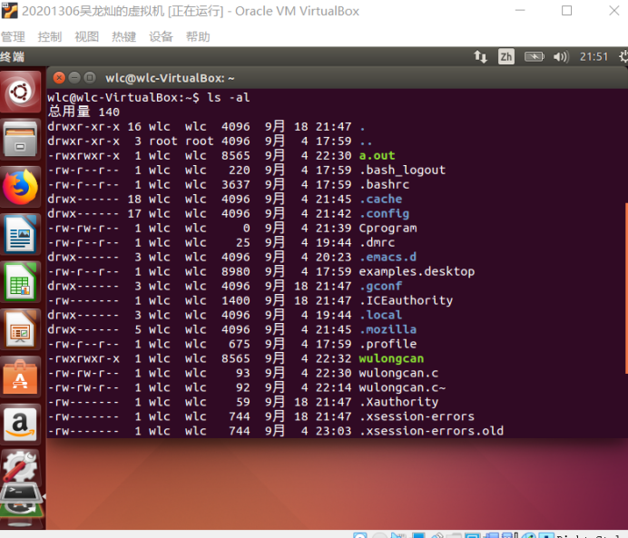This screenshot has height=538, width=628.
Task: Open Ubuntu Software Center icon
Action: pos(21,377)
